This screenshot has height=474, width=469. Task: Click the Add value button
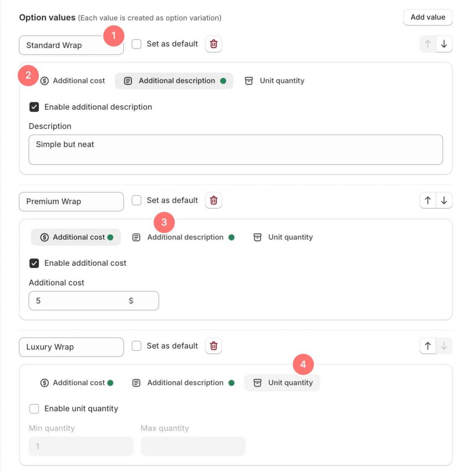point(428,17)
